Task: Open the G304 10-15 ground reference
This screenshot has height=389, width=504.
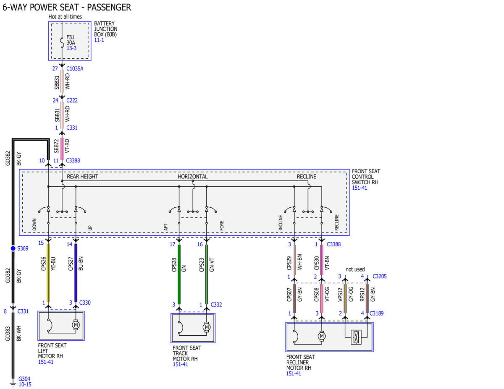Action: pyautogui.click(x=25, y=384)
